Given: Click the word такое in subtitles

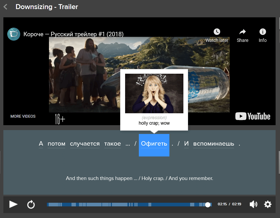Looking at the screenshot, I should coord(112,144).
